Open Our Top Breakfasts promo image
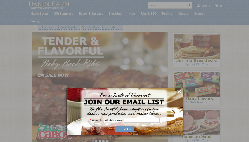The height and width of the screenshot is (142, 249). 197,46
